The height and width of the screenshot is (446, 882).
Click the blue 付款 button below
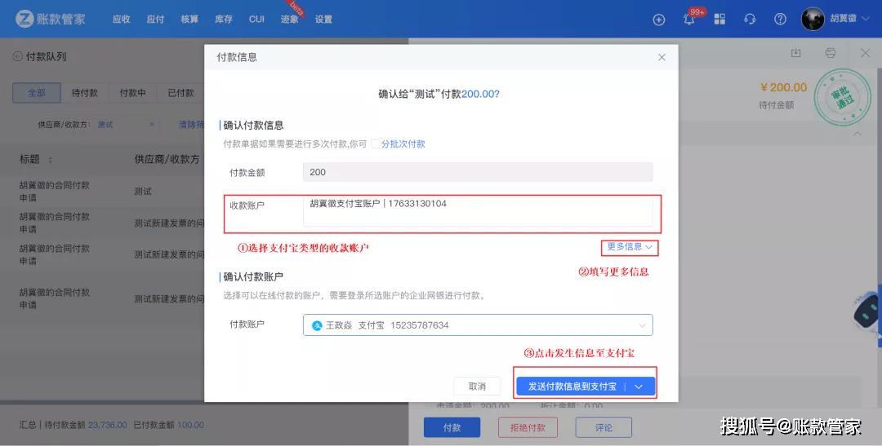[452, 427]
